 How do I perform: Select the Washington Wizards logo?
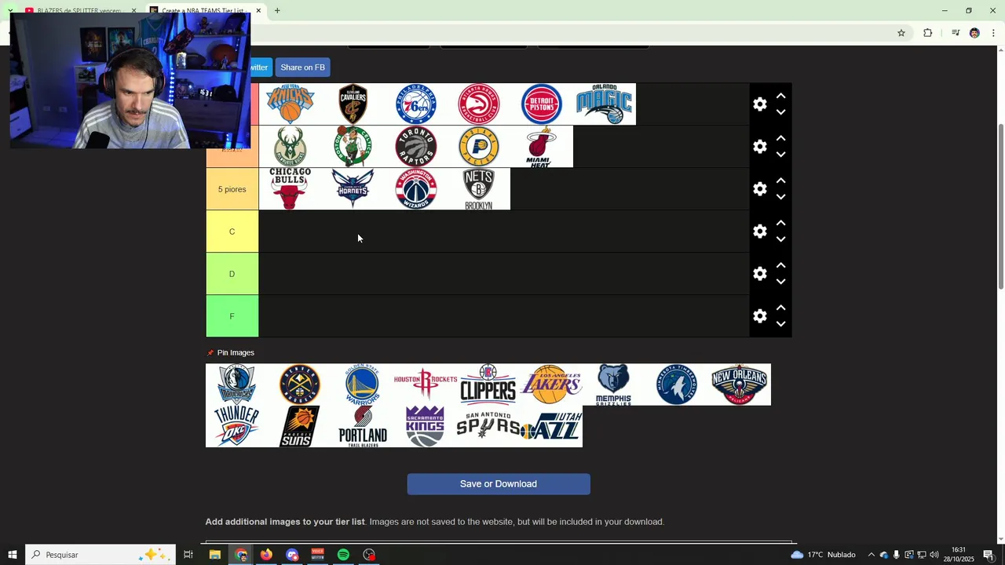coord(416,189)
